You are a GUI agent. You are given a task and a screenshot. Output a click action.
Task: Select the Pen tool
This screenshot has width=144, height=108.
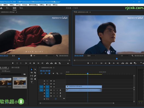35,76
